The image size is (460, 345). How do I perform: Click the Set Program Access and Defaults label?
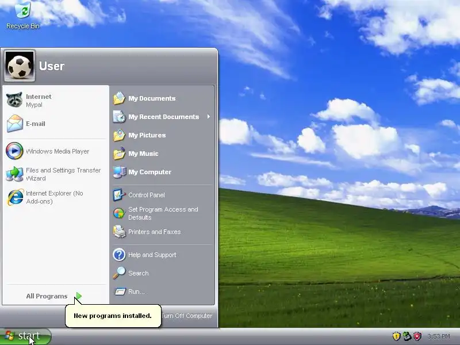point(163,213)
